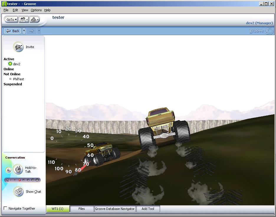The width and height of the screenshot is (276, 217).
Task: Click the Add Tool button
Action: coord(148,209)
